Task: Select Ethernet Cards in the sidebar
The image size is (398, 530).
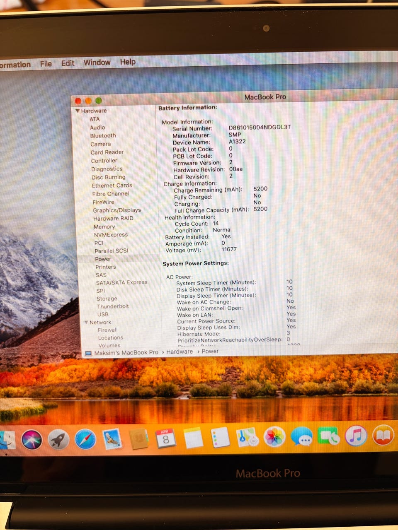Action: point(112,185)
